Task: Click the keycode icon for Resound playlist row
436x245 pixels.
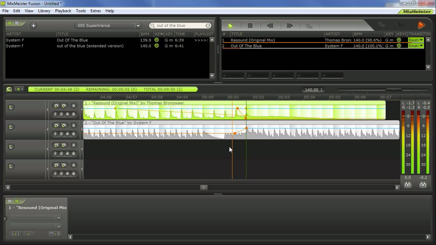Action: (x=399, y=40)
